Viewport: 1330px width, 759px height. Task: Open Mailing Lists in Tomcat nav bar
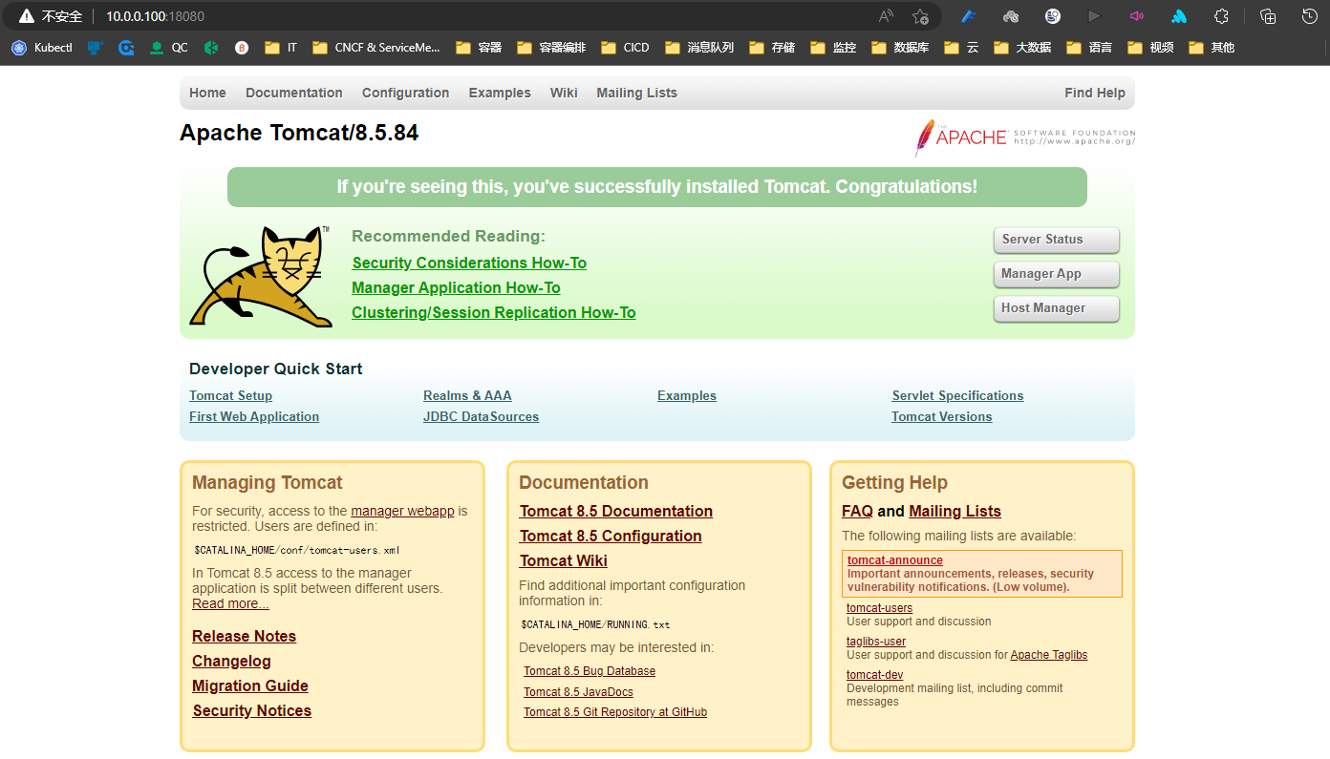[x=636, y=93]
